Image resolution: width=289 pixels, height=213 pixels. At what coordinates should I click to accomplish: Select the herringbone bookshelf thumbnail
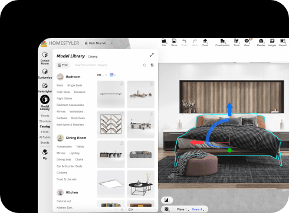[111, 124]
